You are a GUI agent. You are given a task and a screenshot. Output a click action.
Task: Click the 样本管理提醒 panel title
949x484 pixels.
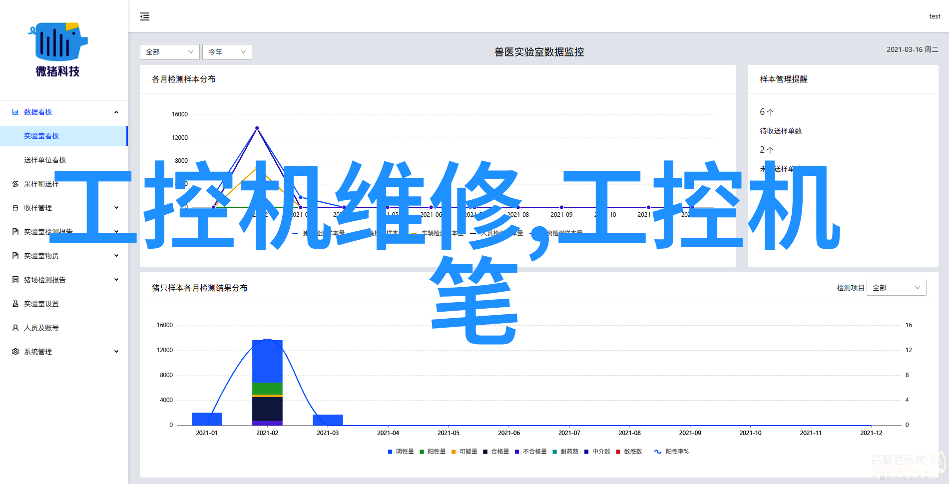click(784, 79)
